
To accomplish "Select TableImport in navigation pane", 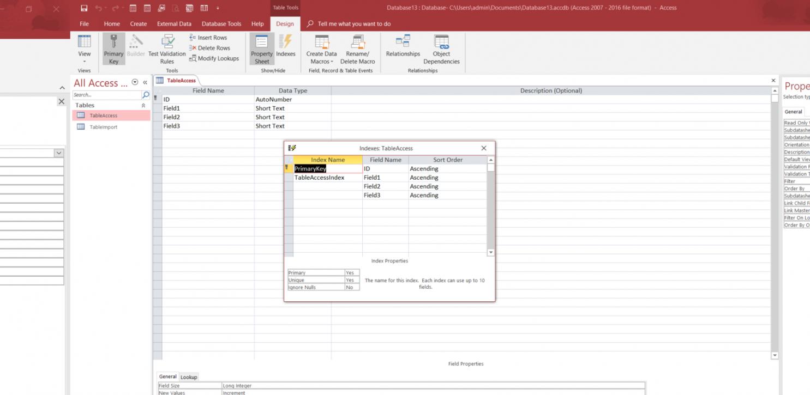I will (x=104, y=127).
